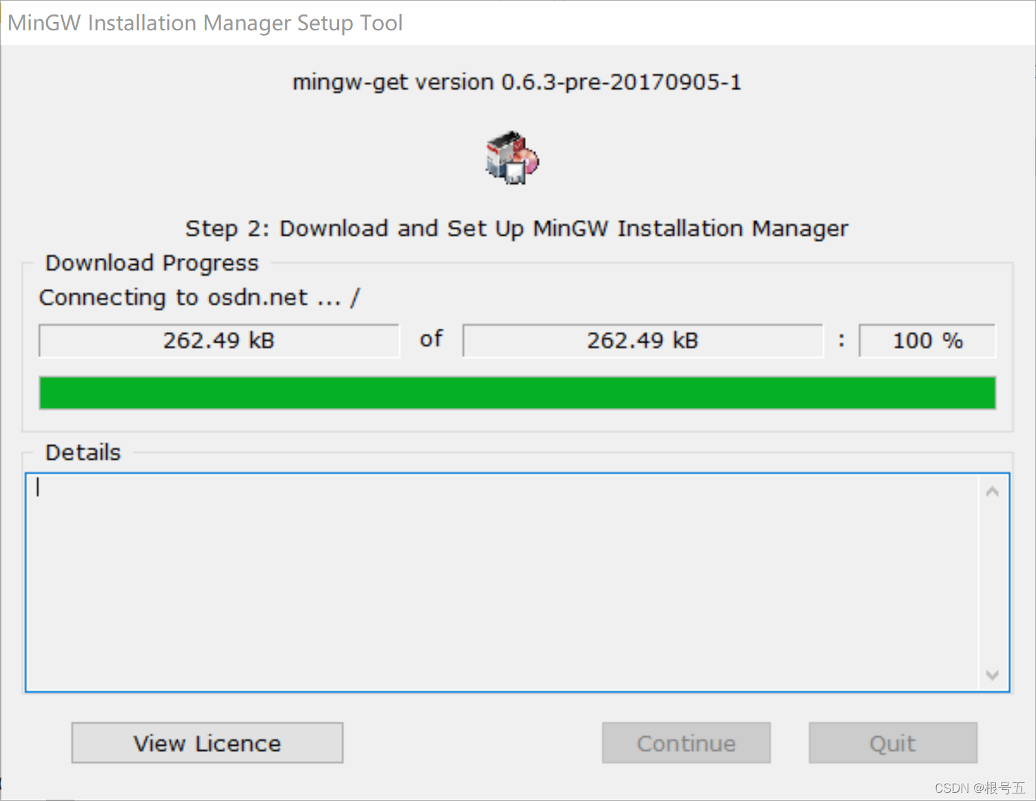Select the downloaded size 262.49 kB field
Viewport: 1036px width, 801px height.
(x=219, y=341)
